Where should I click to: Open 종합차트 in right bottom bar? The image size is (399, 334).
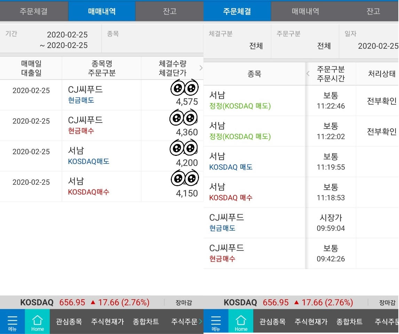pyautogui.click(x=349, y=321)
